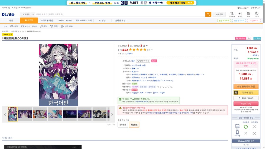
Task: Click the PlayDRM green shield icon
Action: (120, 99)
